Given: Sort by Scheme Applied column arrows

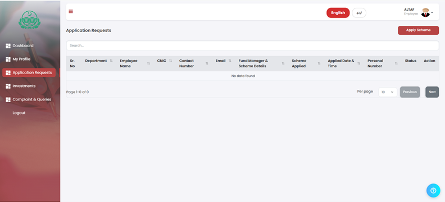Looking at the screenshot, I should tap(319, 63).
